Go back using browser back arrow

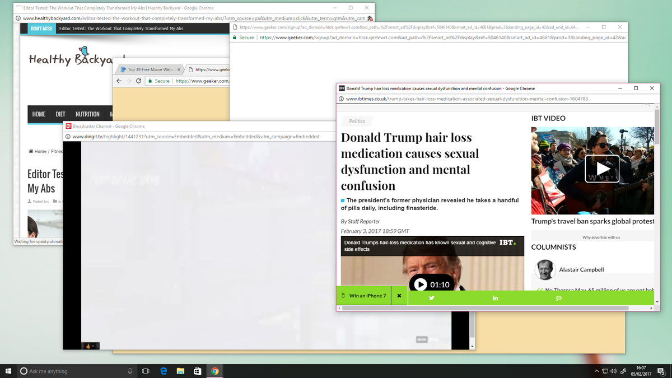pyautogui.click(x=119, y=81)
